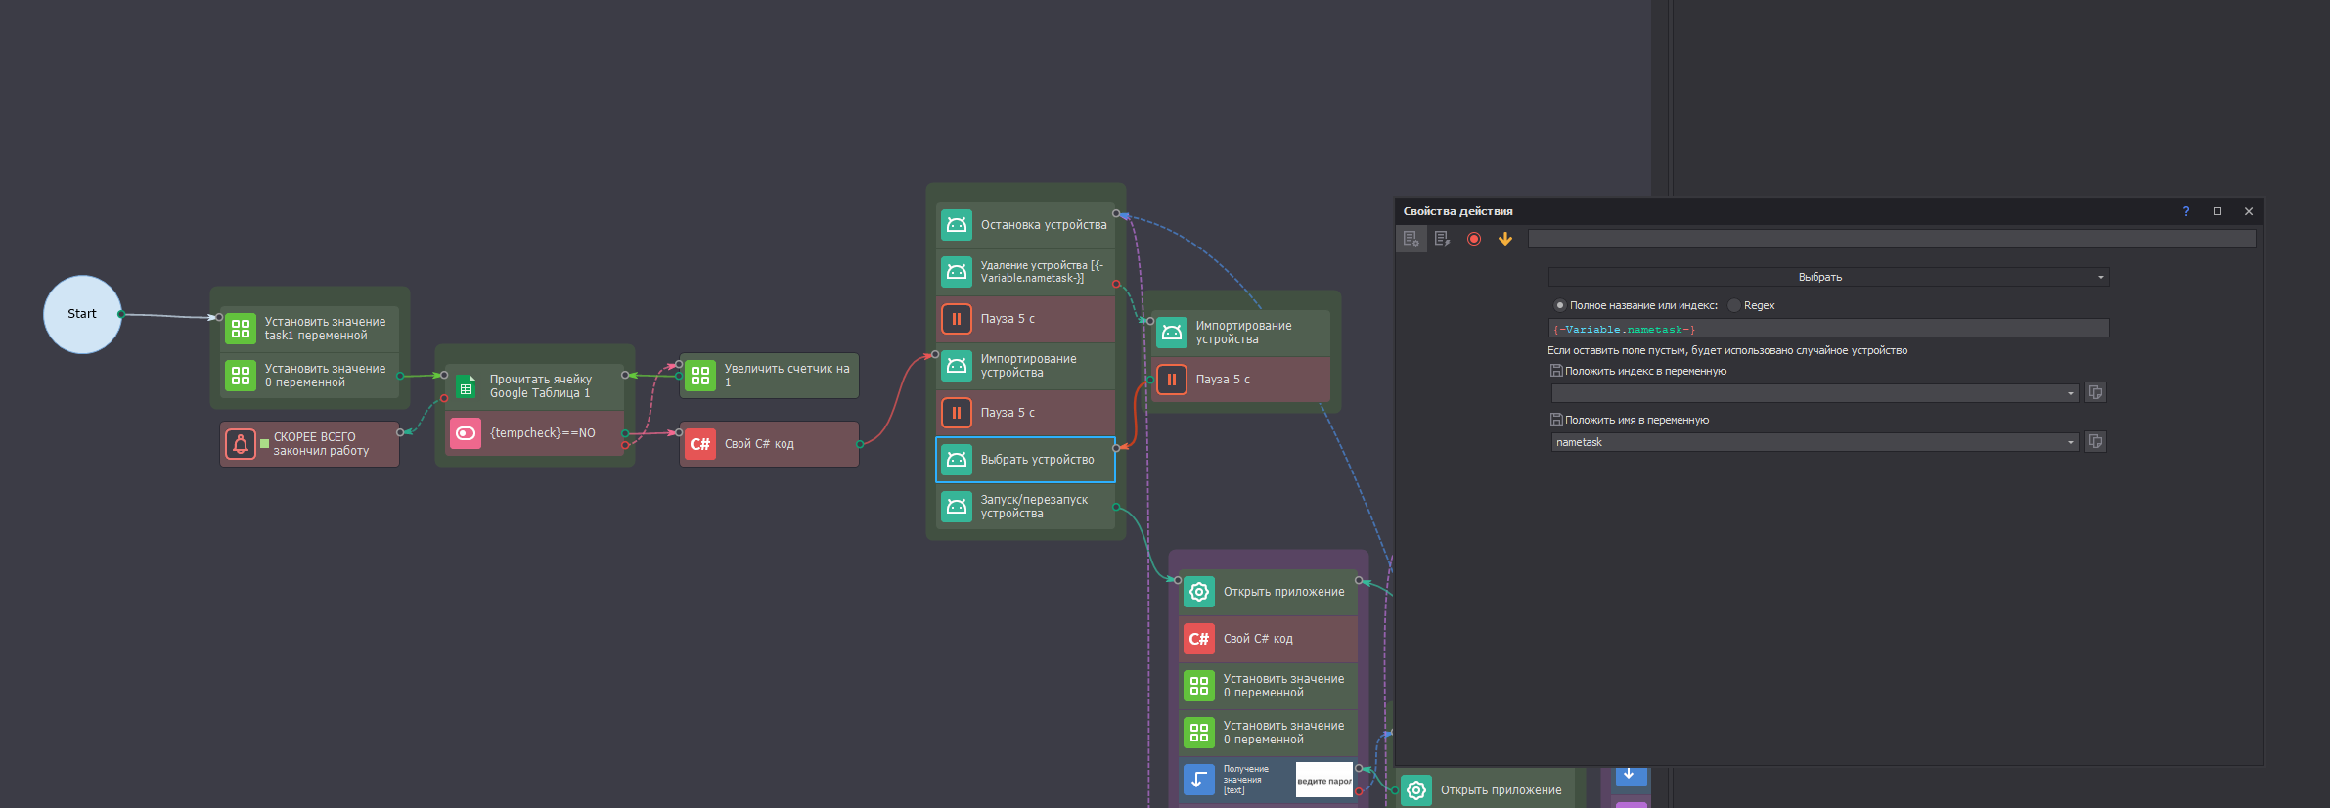The width and height of the screenshot is (2330, 808).
Task: Click the password field thumbnail in 'Получение значения'
Action: click(x=1324, y=780)
